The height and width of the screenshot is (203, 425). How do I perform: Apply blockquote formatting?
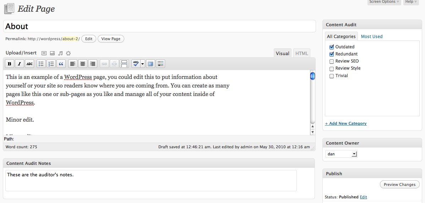tap(61, 64)
